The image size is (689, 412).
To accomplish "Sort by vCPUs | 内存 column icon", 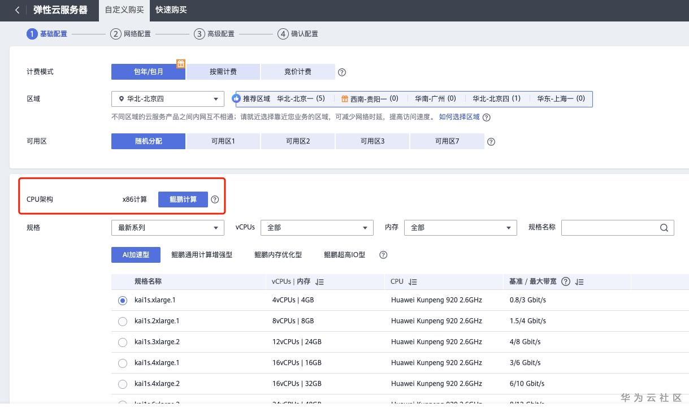I will tap(320, 282).
